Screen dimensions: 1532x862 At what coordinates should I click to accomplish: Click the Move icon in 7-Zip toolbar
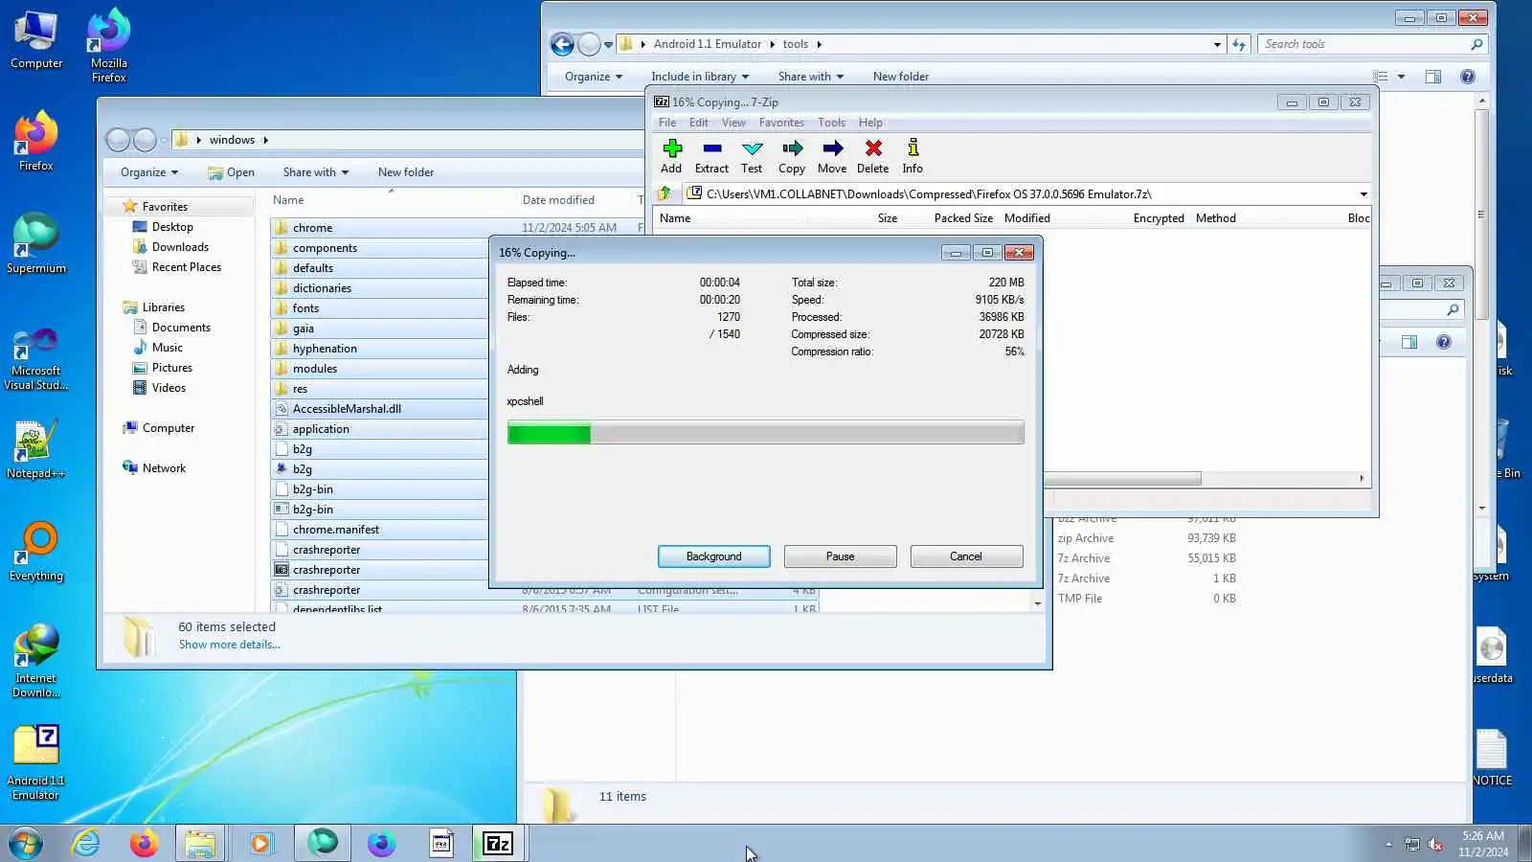coord(832,156)
